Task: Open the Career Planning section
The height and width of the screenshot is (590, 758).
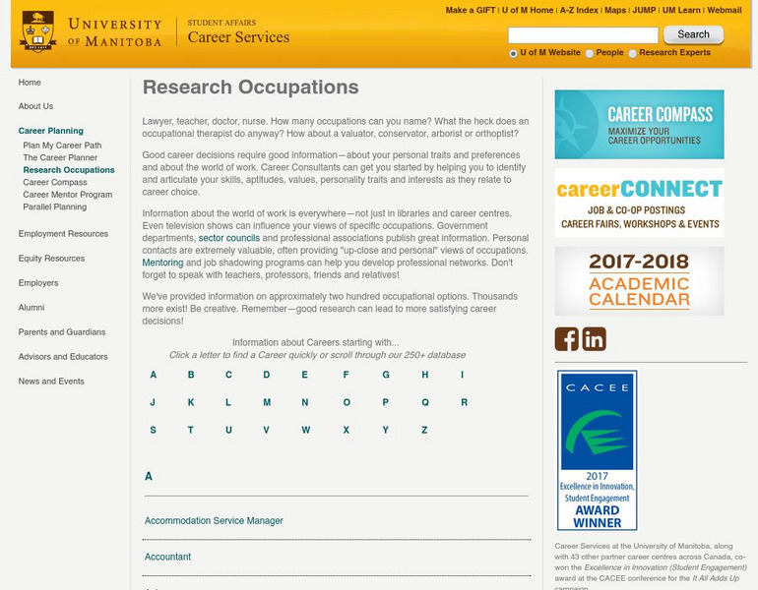Action: click(x=51, y=131)
